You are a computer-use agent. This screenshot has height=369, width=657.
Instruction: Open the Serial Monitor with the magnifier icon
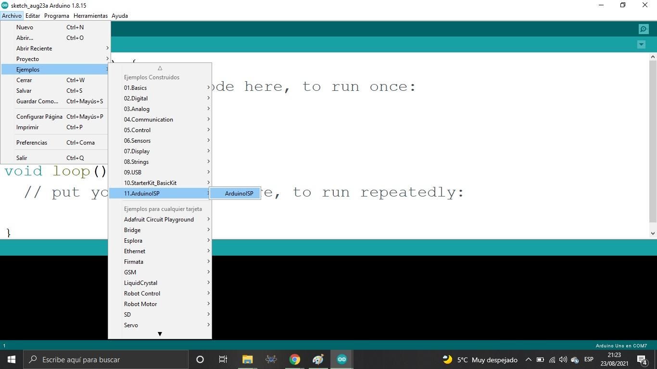click(x=643, y=29)
